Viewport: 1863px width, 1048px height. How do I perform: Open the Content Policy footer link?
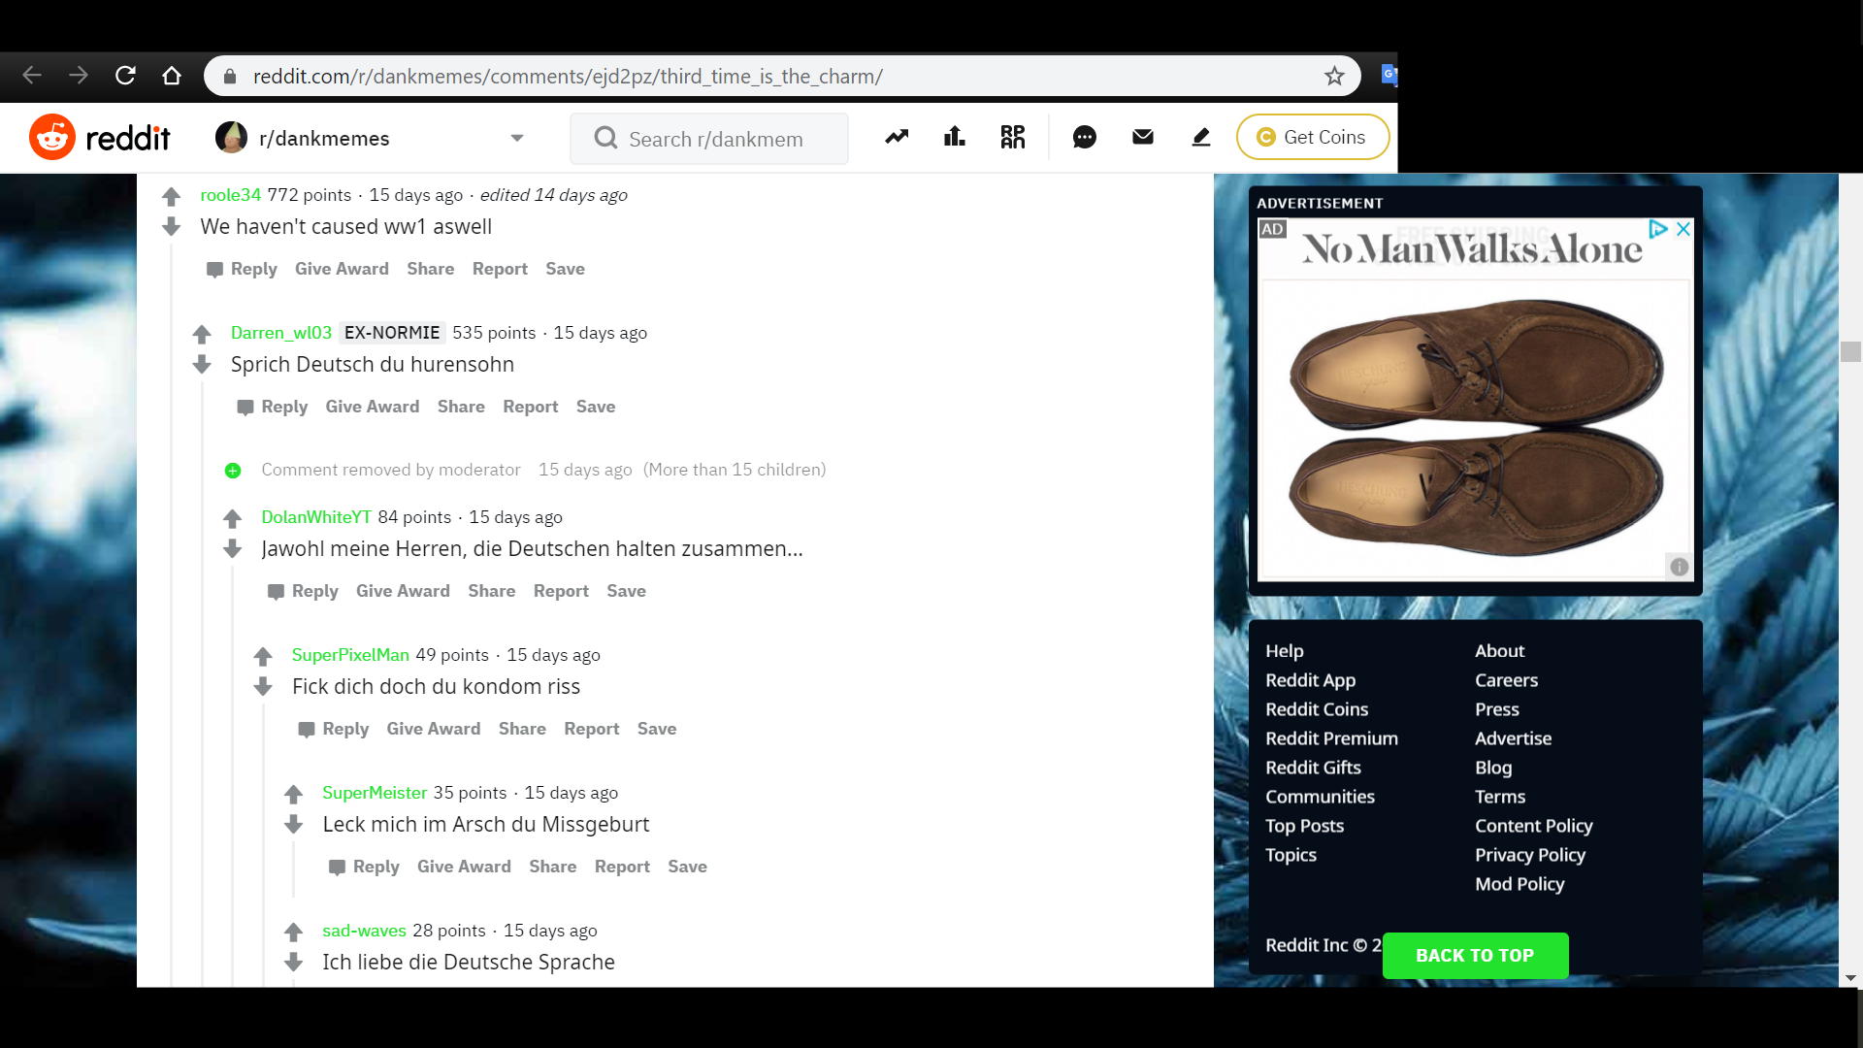(1533, 826)
